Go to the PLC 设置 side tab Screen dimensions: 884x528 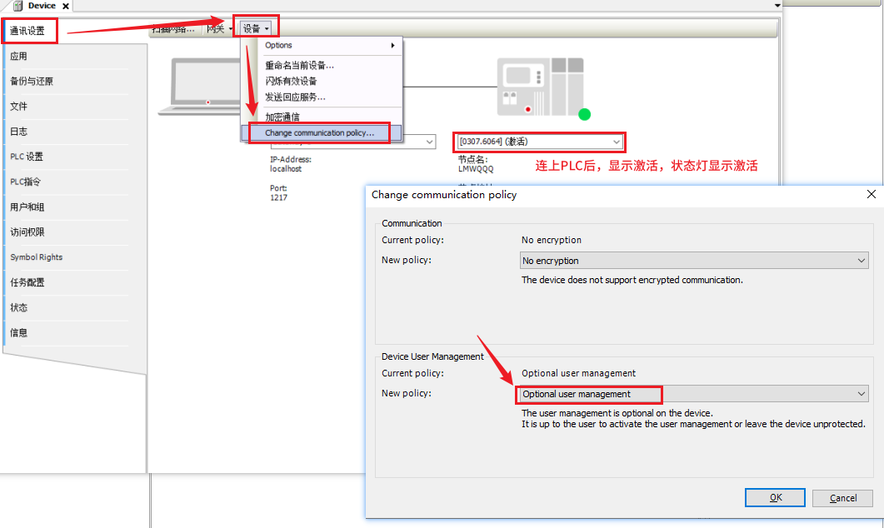click(27, 157)
